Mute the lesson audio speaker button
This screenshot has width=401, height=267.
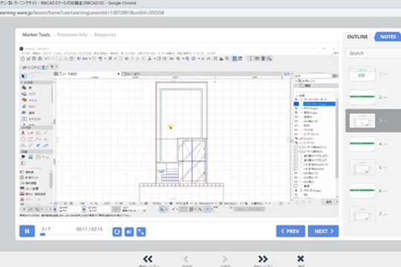(x=129, y=231)
